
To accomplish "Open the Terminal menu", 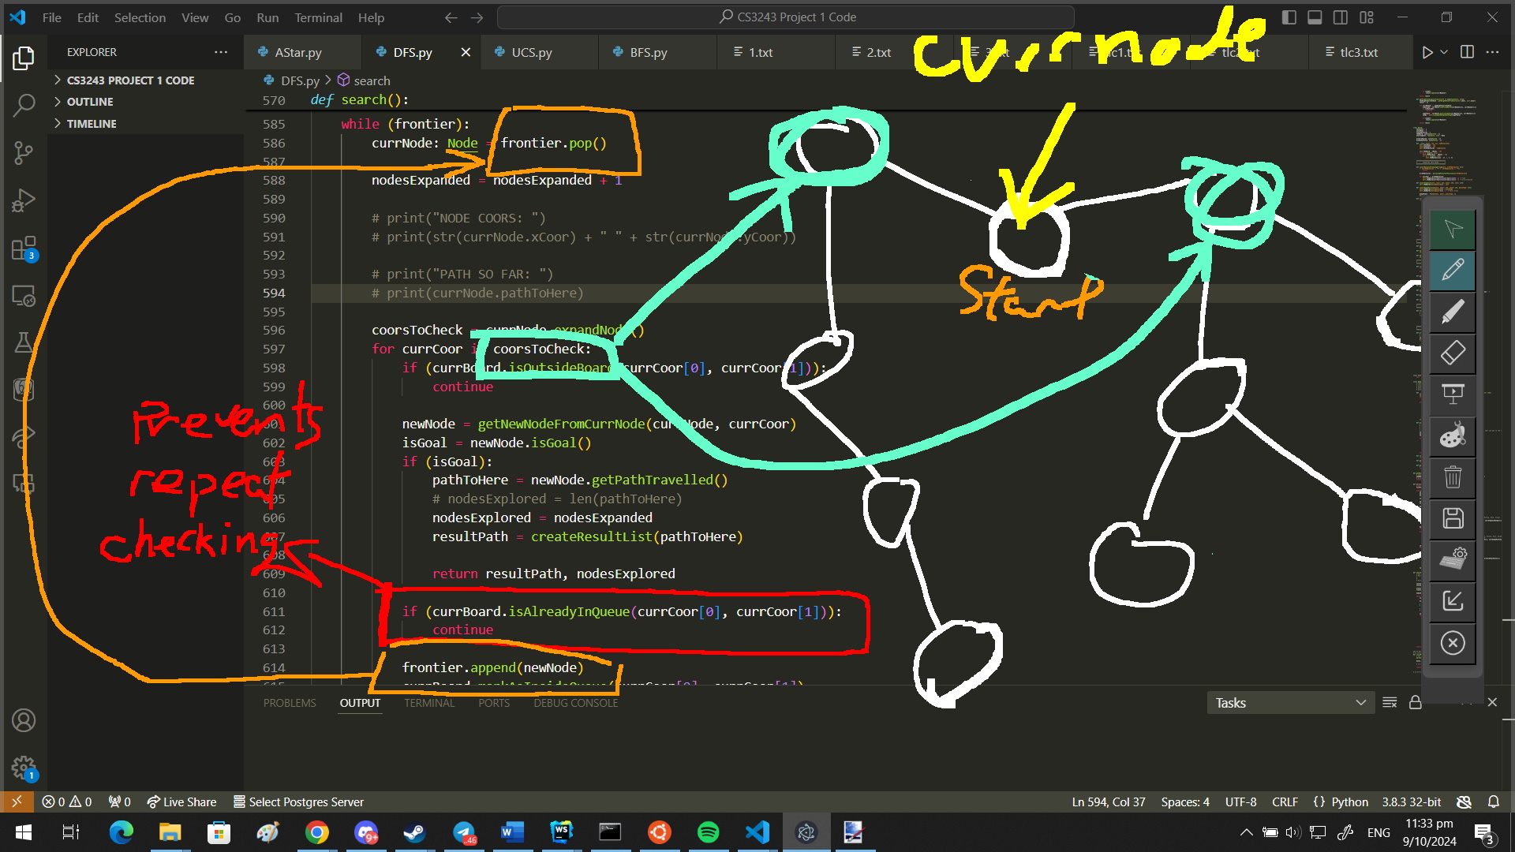I will [318, 17].
